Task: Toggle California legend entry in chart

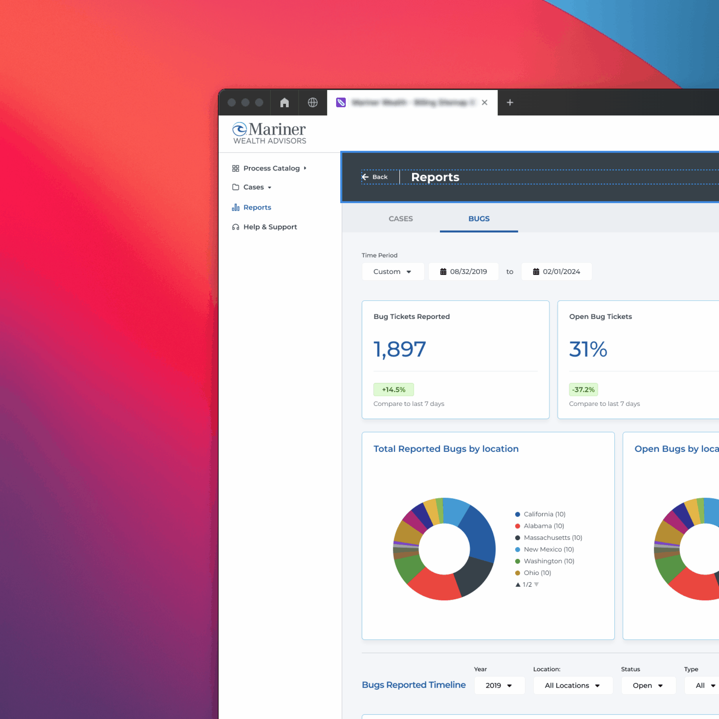Action: tap(544, 514)
